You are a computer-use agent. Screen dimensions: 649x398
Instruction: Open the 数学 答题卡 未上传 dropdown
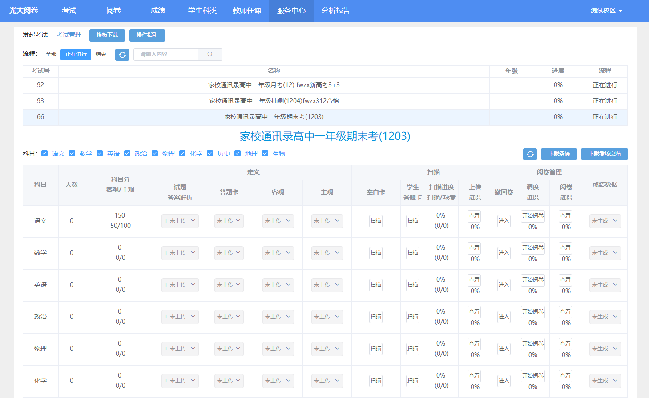(229, 253)
